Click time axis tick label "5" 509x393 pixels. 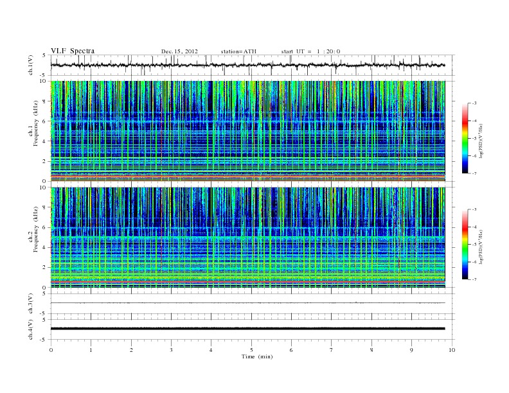(x=251, y=350)
